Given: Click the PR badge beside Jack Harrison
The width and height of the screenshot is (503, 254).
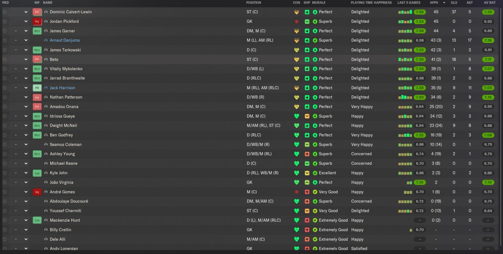Looking at the screenshot, I should coord(37,88).
